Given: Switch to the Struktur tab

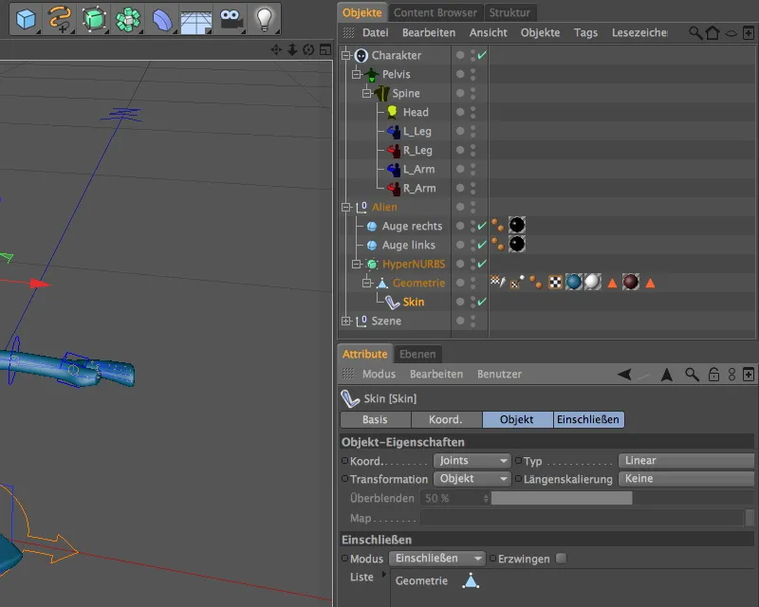Looking at the screenshot, I should pyautogui.click(x=509, y=12).
